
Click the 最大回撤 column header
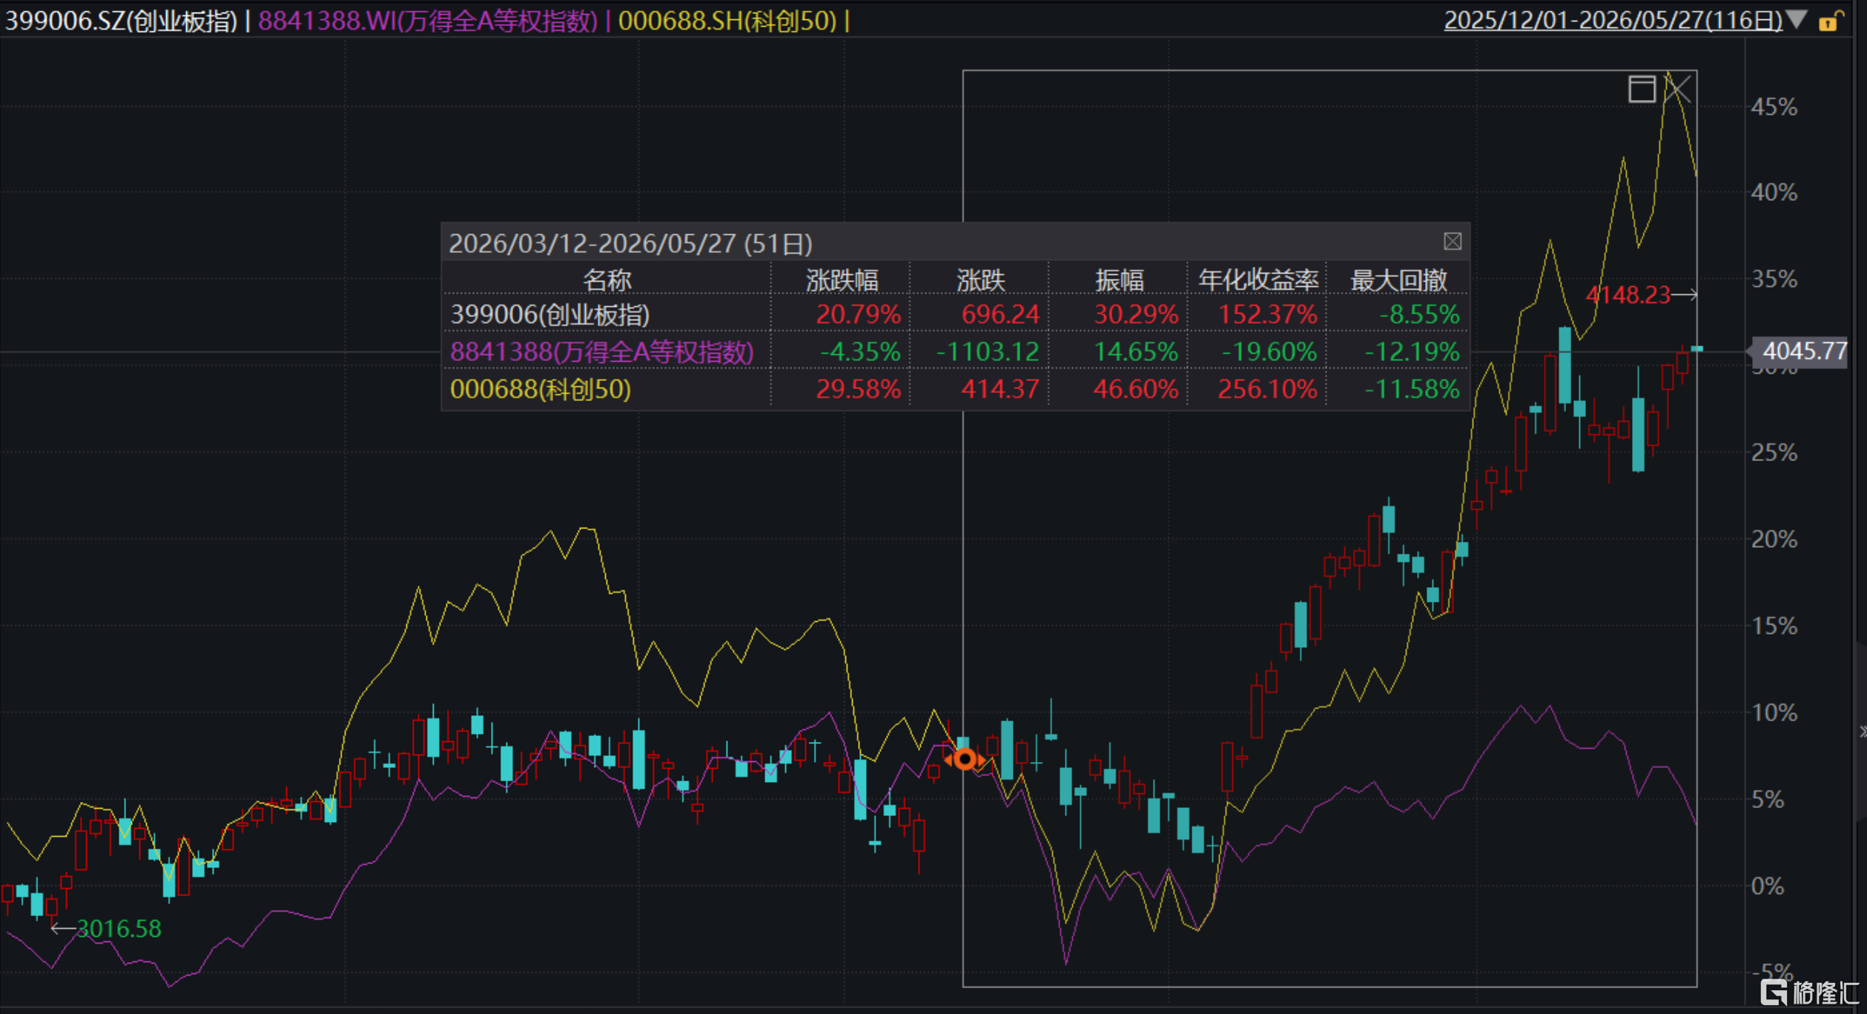(1398, 280)
